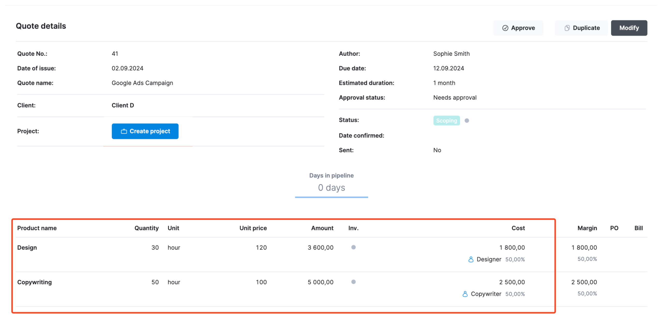Click the Duplicate copy icon
Image resolution: width=662 pixels, height=318 pixels.
click(x=567, y=28)
